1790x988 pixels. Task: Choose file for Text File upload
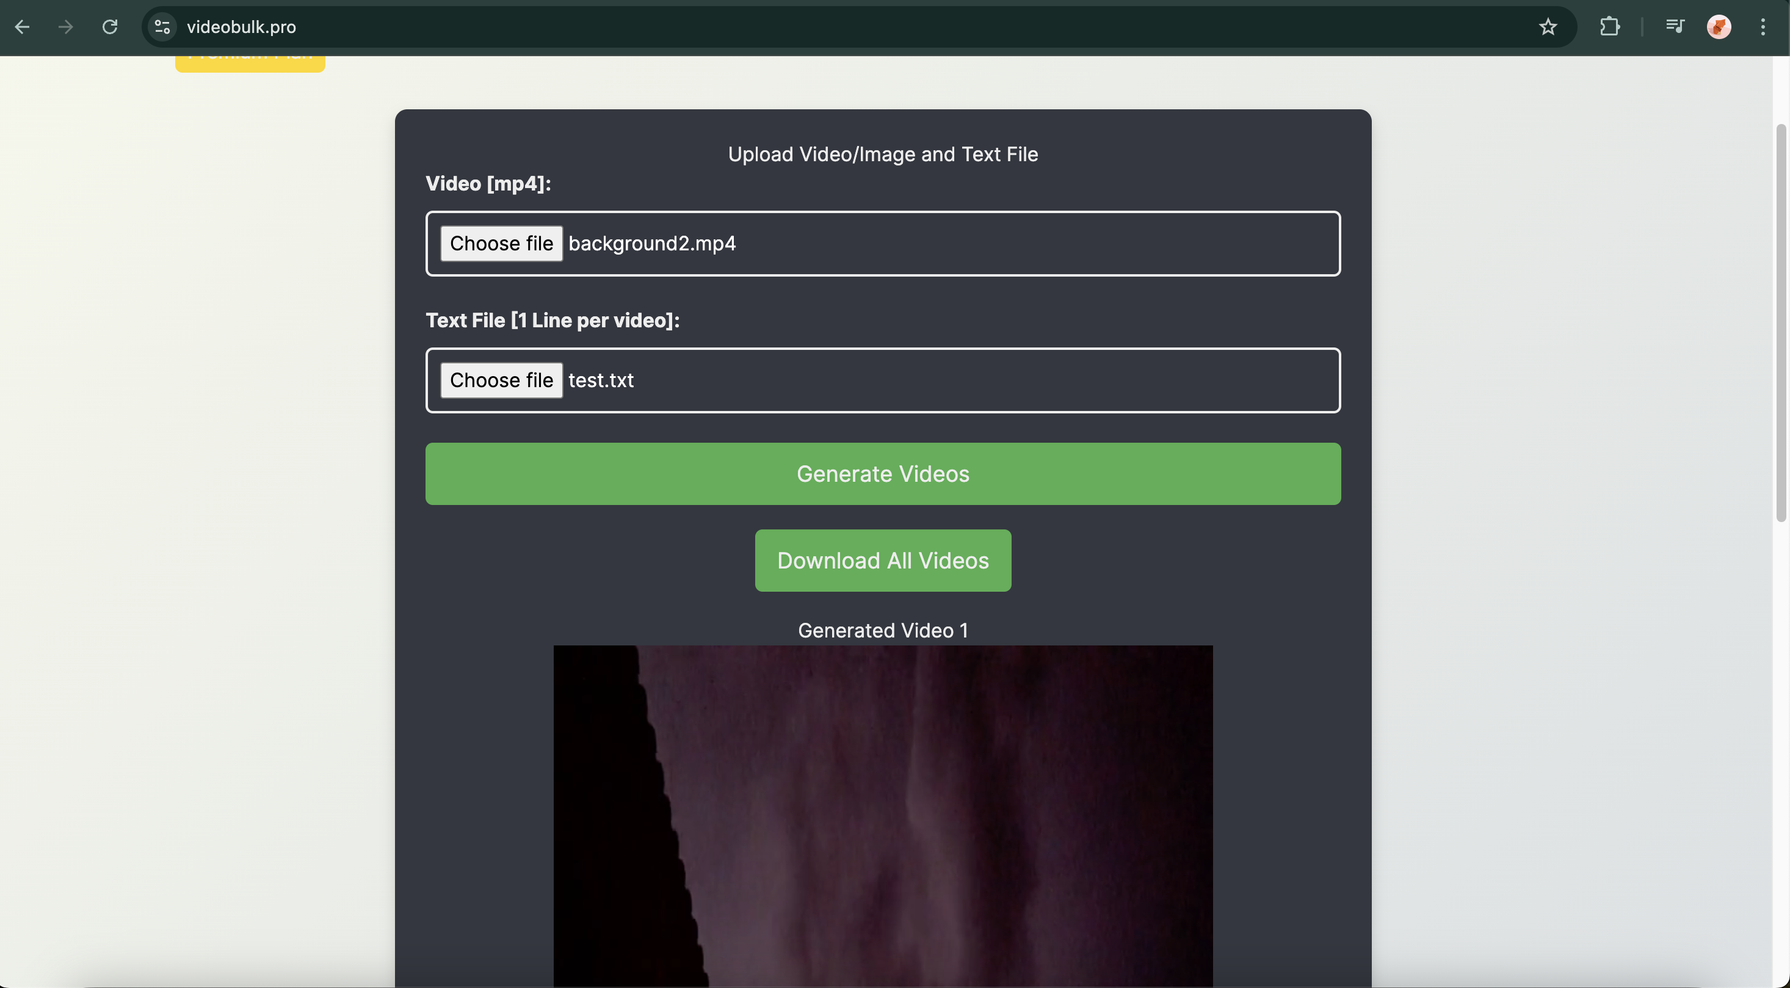pyautogui.click(x=501, y=380)
